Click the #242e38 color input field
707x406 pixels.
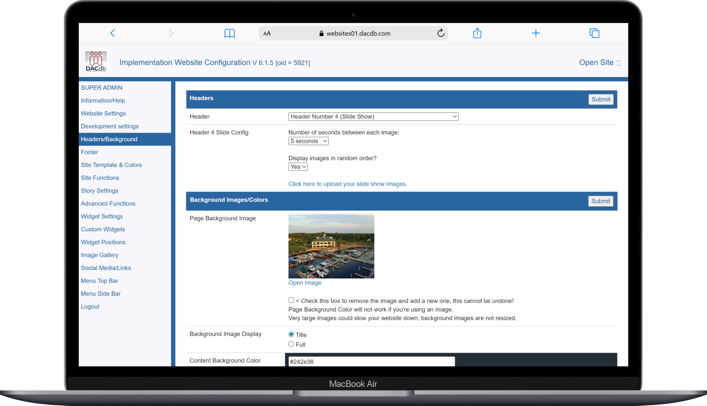pyautogui.click(x=371, y=362)
